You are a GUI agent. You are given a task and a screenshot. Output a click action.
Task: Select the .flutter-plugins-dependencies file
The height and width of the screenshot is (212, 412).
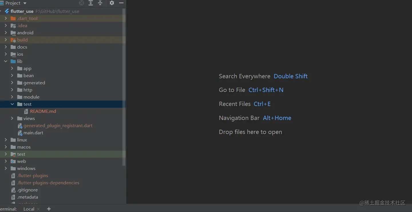tap(48, 183)
